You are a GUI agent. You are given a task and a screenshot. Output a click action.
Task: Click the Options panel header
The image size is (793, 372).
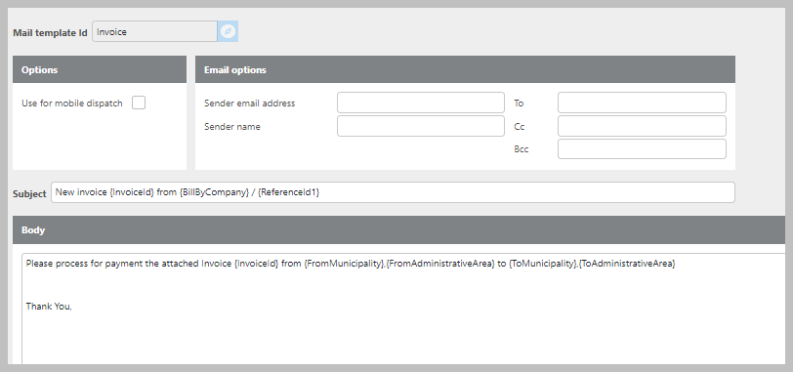(x=100, y=69)
